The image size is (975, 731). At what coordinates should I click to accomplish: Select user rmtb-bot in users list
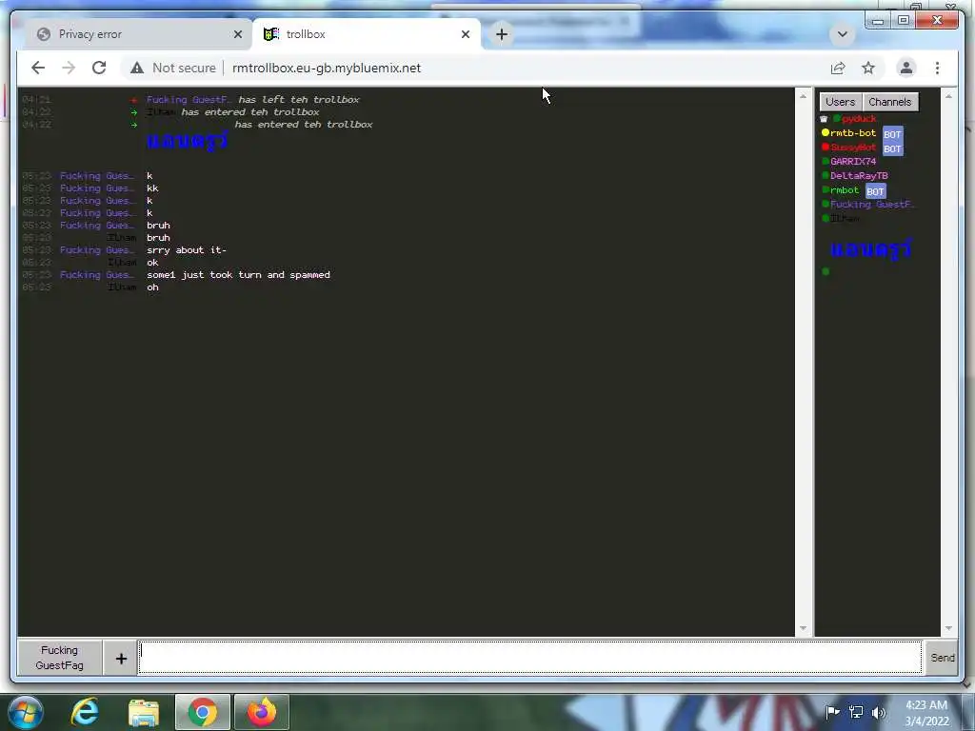pyautogui.click(x=853, y=133)
